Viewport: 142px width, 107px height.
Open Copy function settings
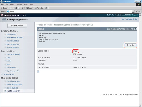pos(8,57)
